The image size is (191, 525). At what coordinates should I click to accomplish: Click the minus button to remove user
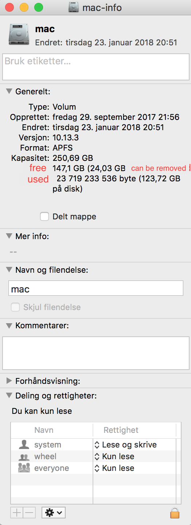pyautogui.click(x=29, y=513)
